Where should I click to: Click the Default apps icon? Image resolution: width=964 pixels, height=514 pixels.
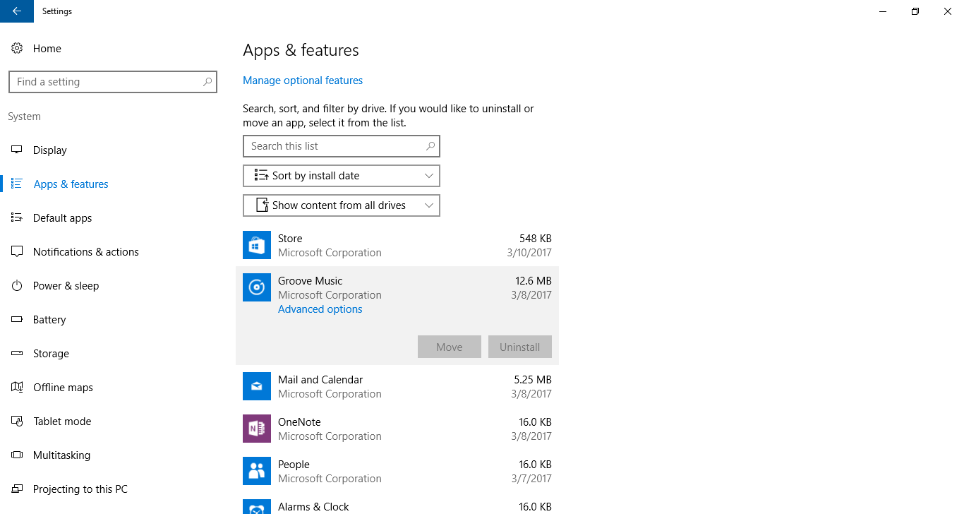[17, 217]
